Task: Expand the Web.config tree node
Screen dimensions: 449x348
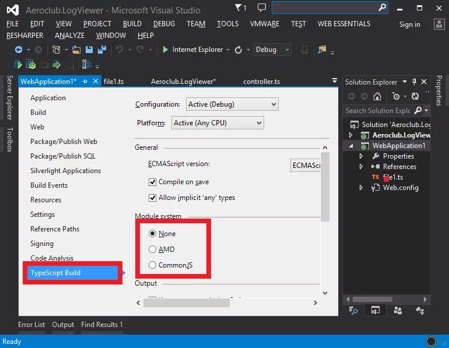Action: coord(362,188)
